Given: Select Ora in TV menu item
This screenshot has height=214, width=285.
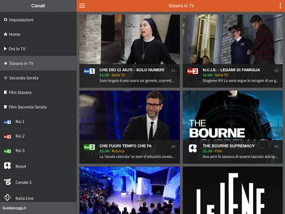Looking at the screenshot, I should (38, 49).
